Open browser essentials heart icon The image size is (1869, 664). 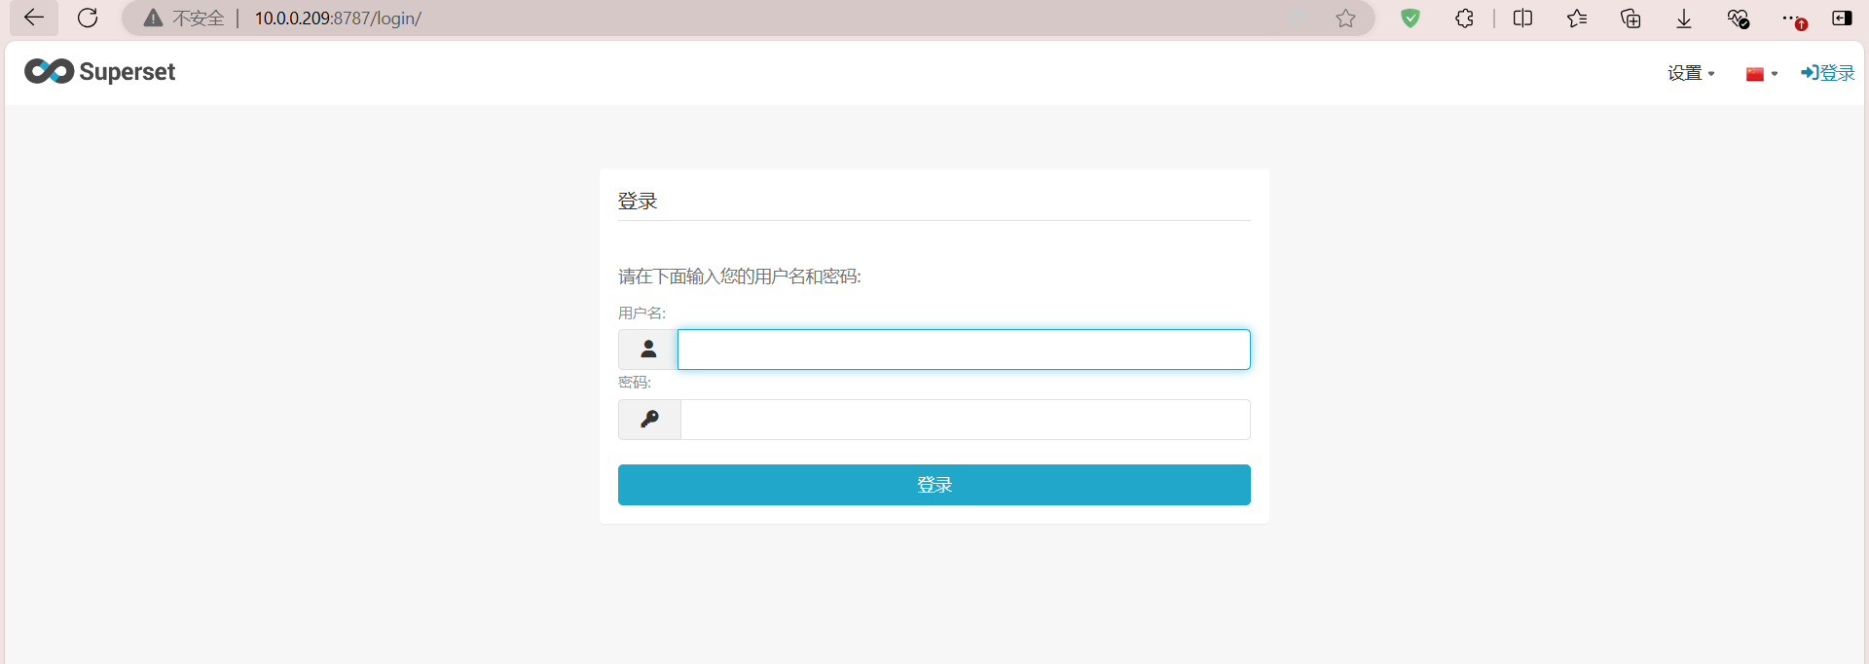1738,18
